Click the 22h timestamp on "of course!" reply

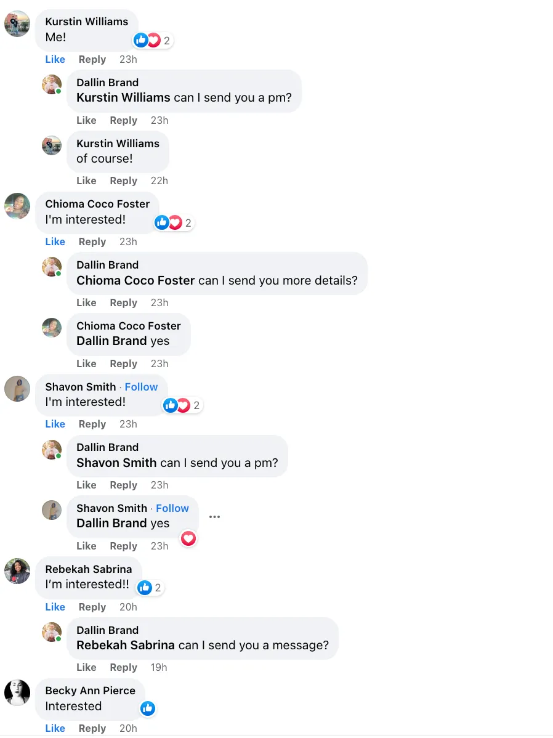coord(159,180)
